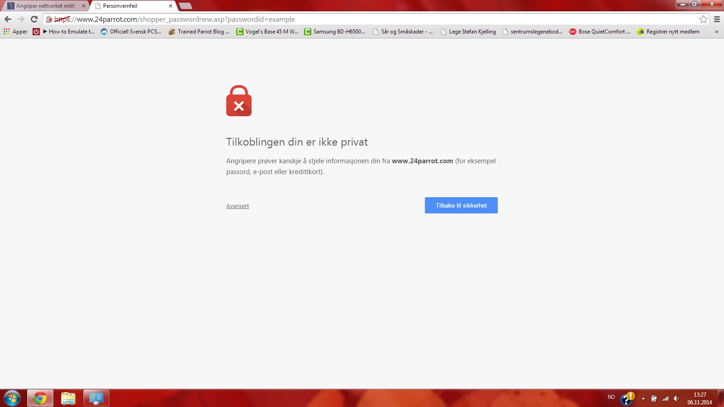Open the clock showing 13:27

700,398
